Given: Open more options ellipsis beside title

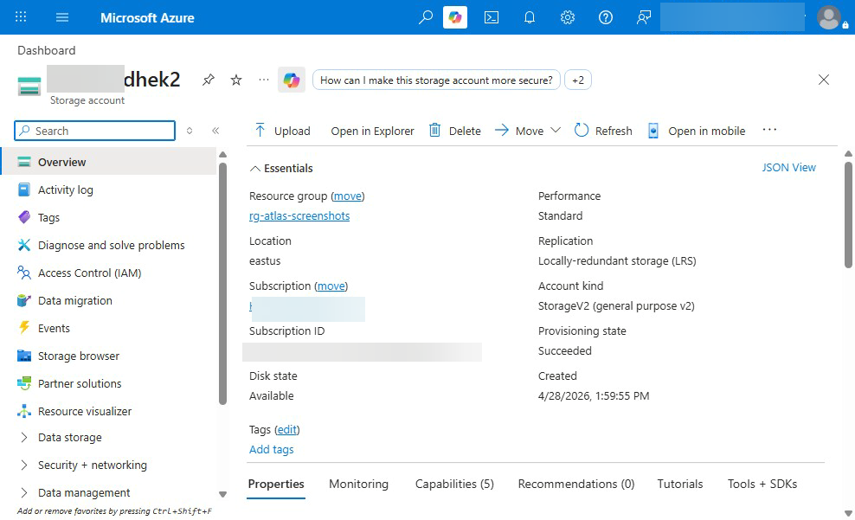Looking at the screenshot, I should pyautogui.click(x=264, y=80).
